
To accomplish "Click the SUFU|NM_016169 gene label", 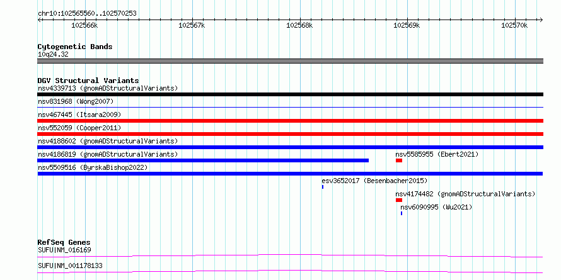I will 64,250.
